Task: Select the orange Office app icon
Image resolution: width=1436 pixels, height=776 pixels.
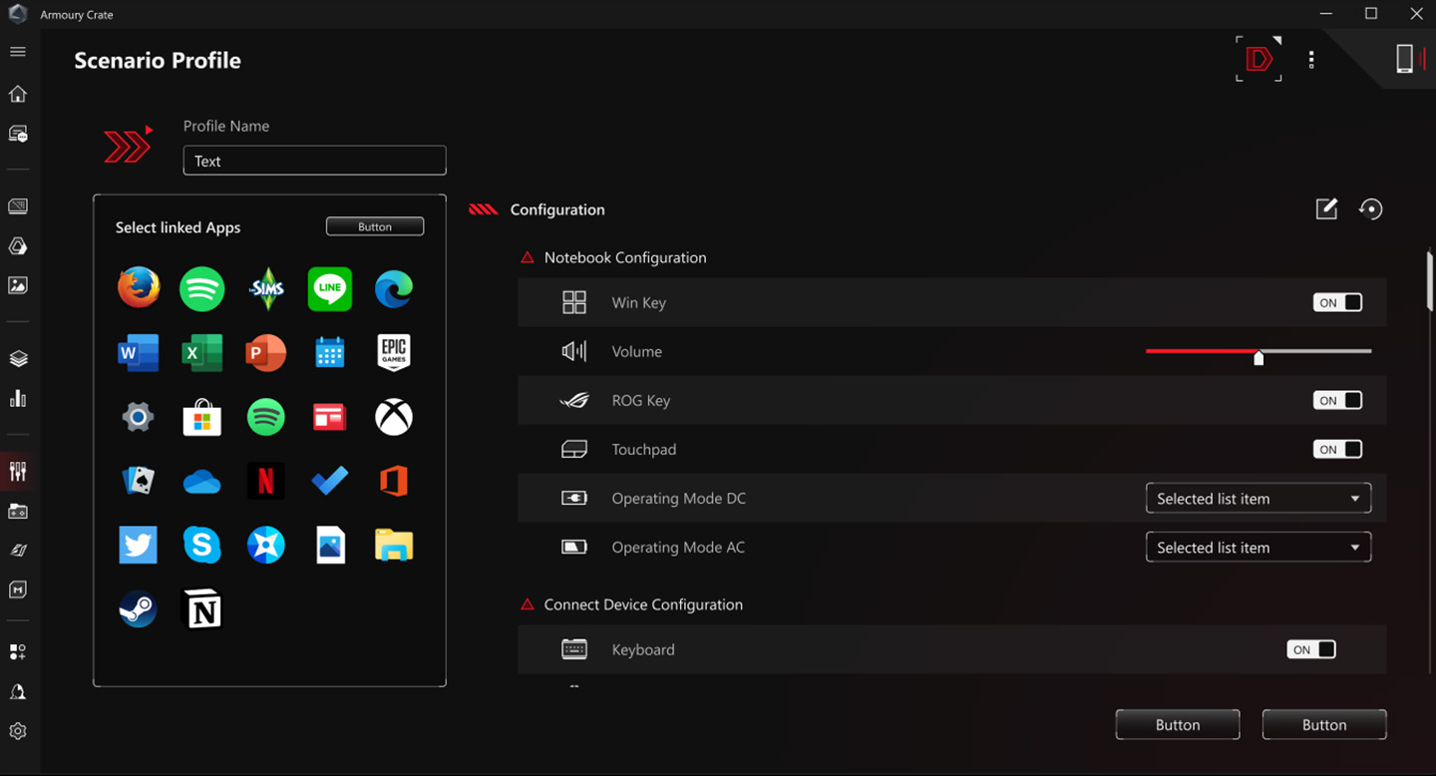Action: (394, 481)
